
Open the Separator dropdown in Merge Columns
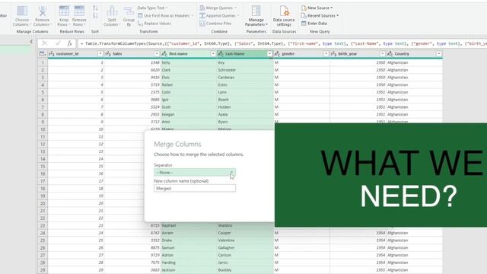click(x=195, y=173)
